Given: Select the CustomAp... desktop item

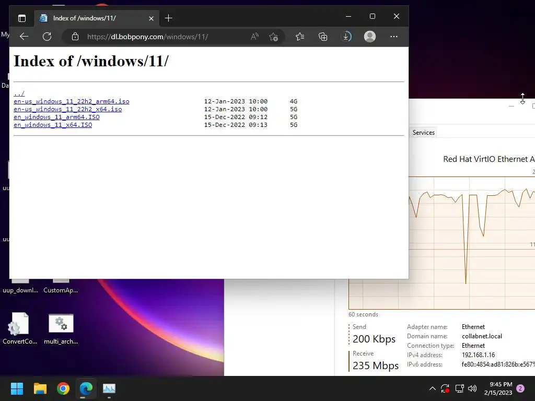Looking at the screenshot, I should point(61,287).
